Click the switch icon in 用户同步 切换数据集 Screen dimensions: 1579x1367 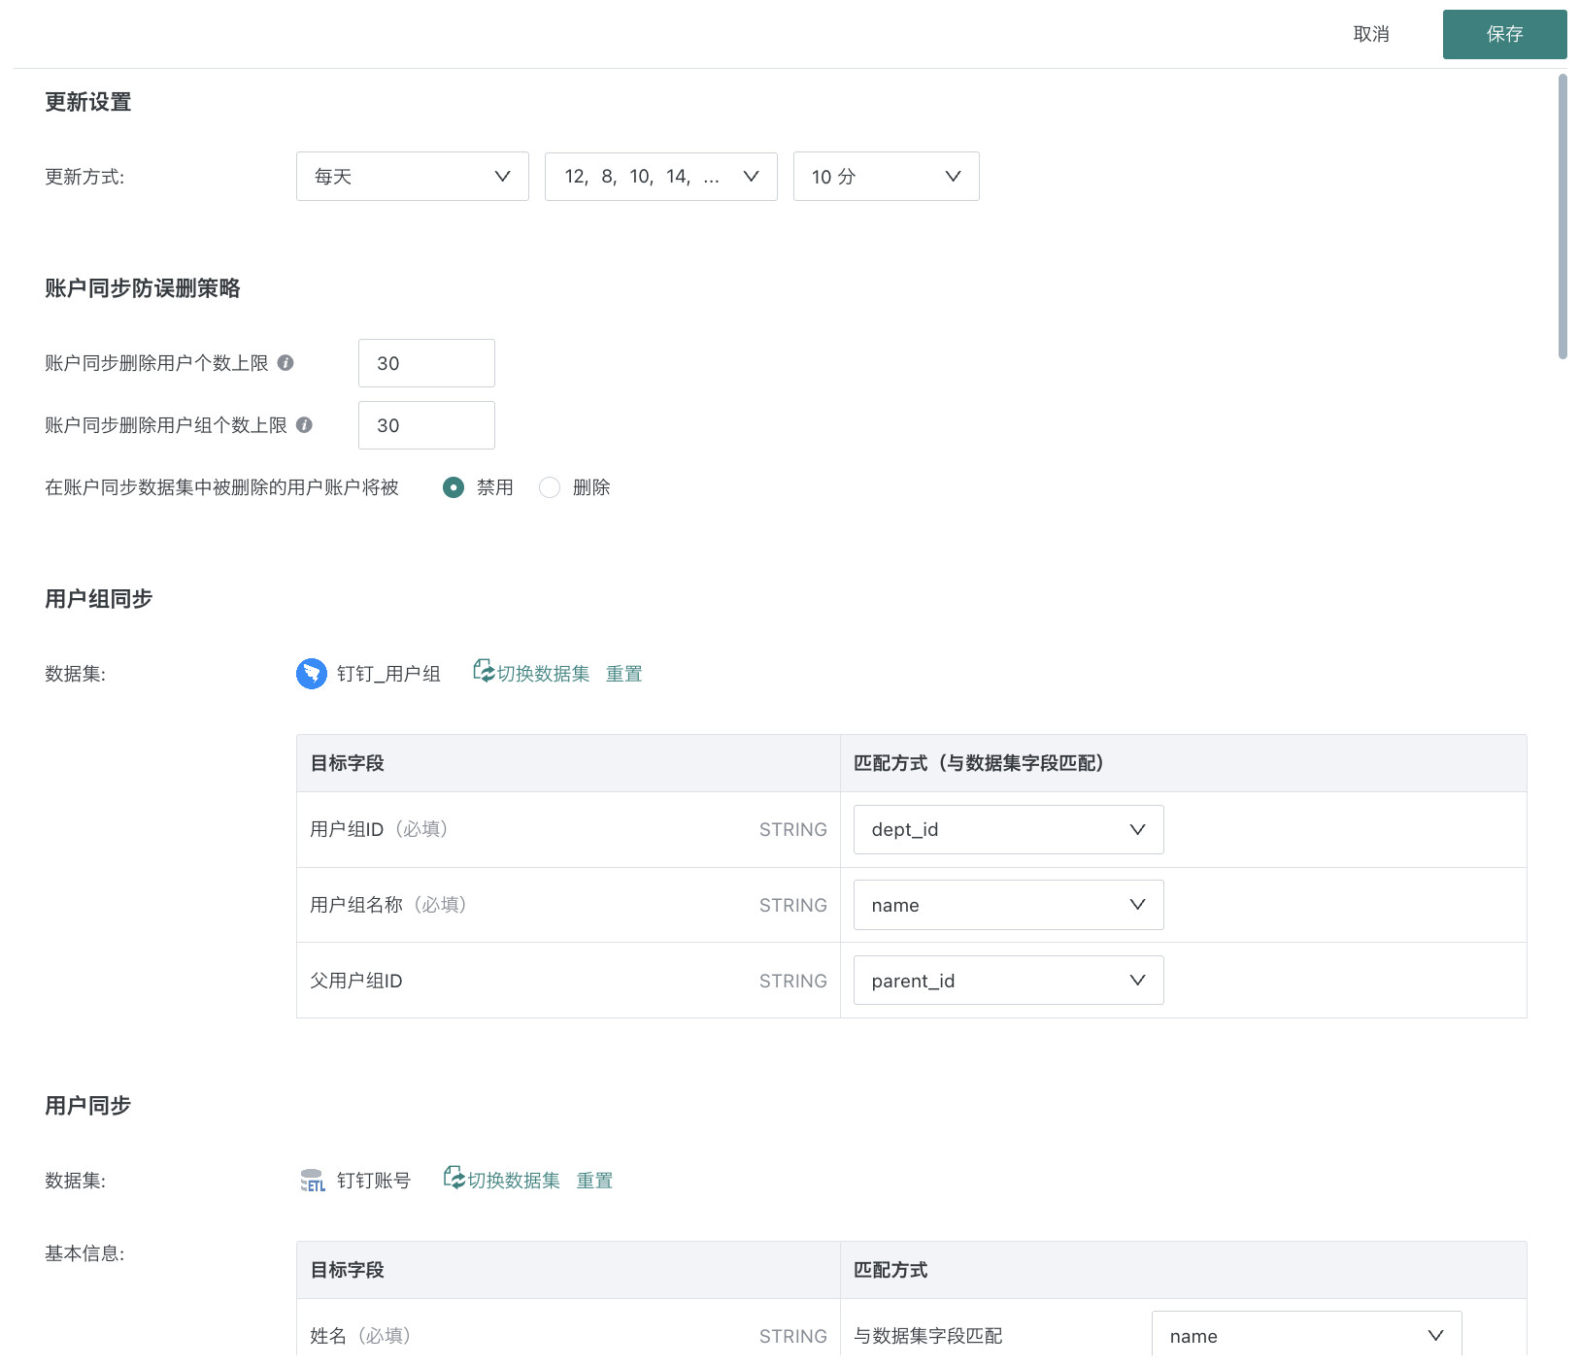454,1179
